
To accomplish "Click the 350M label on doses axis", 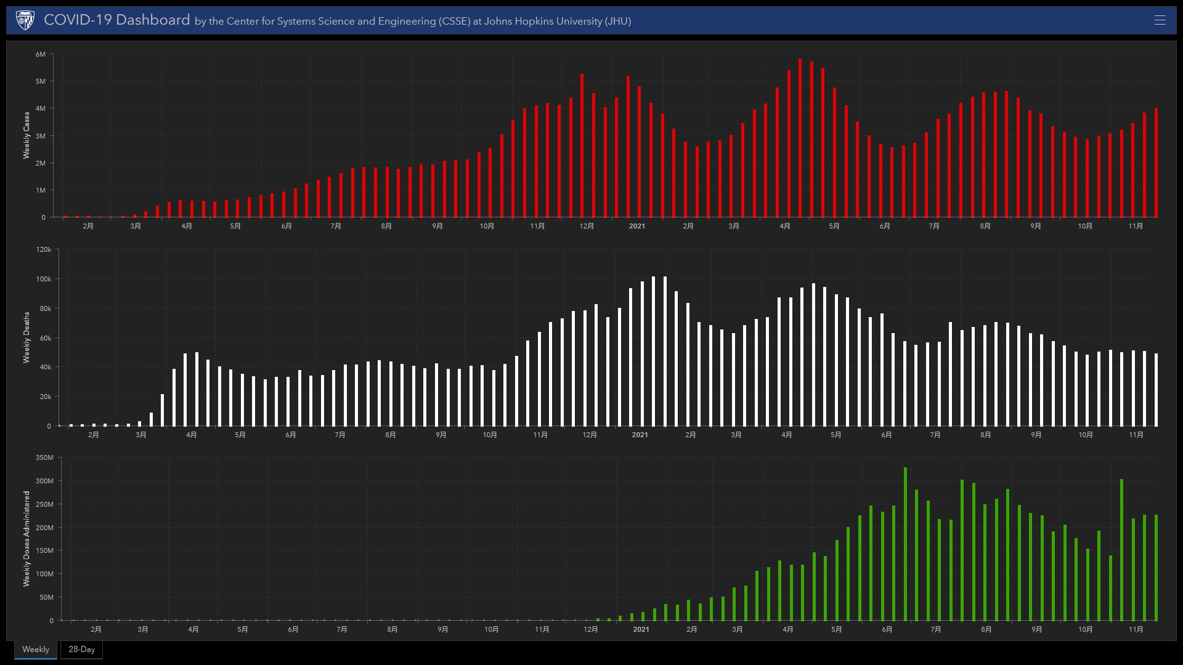I will click(44, 457).
